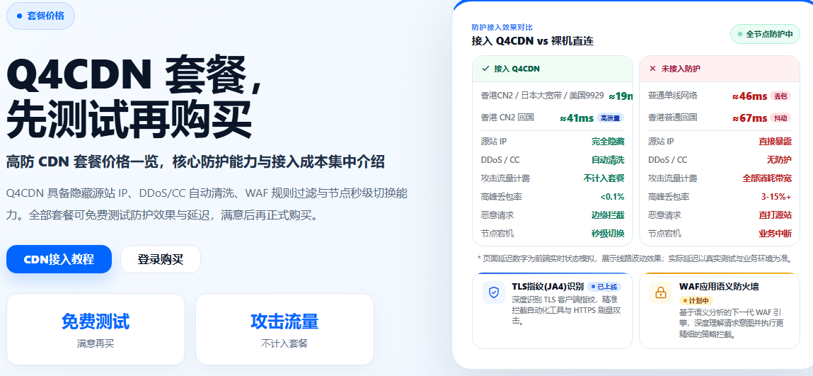This screenshot has width=813, height=376.
Task: Click the 秒级切换 value
Action: pyautogui.click(x=609, y=234)
